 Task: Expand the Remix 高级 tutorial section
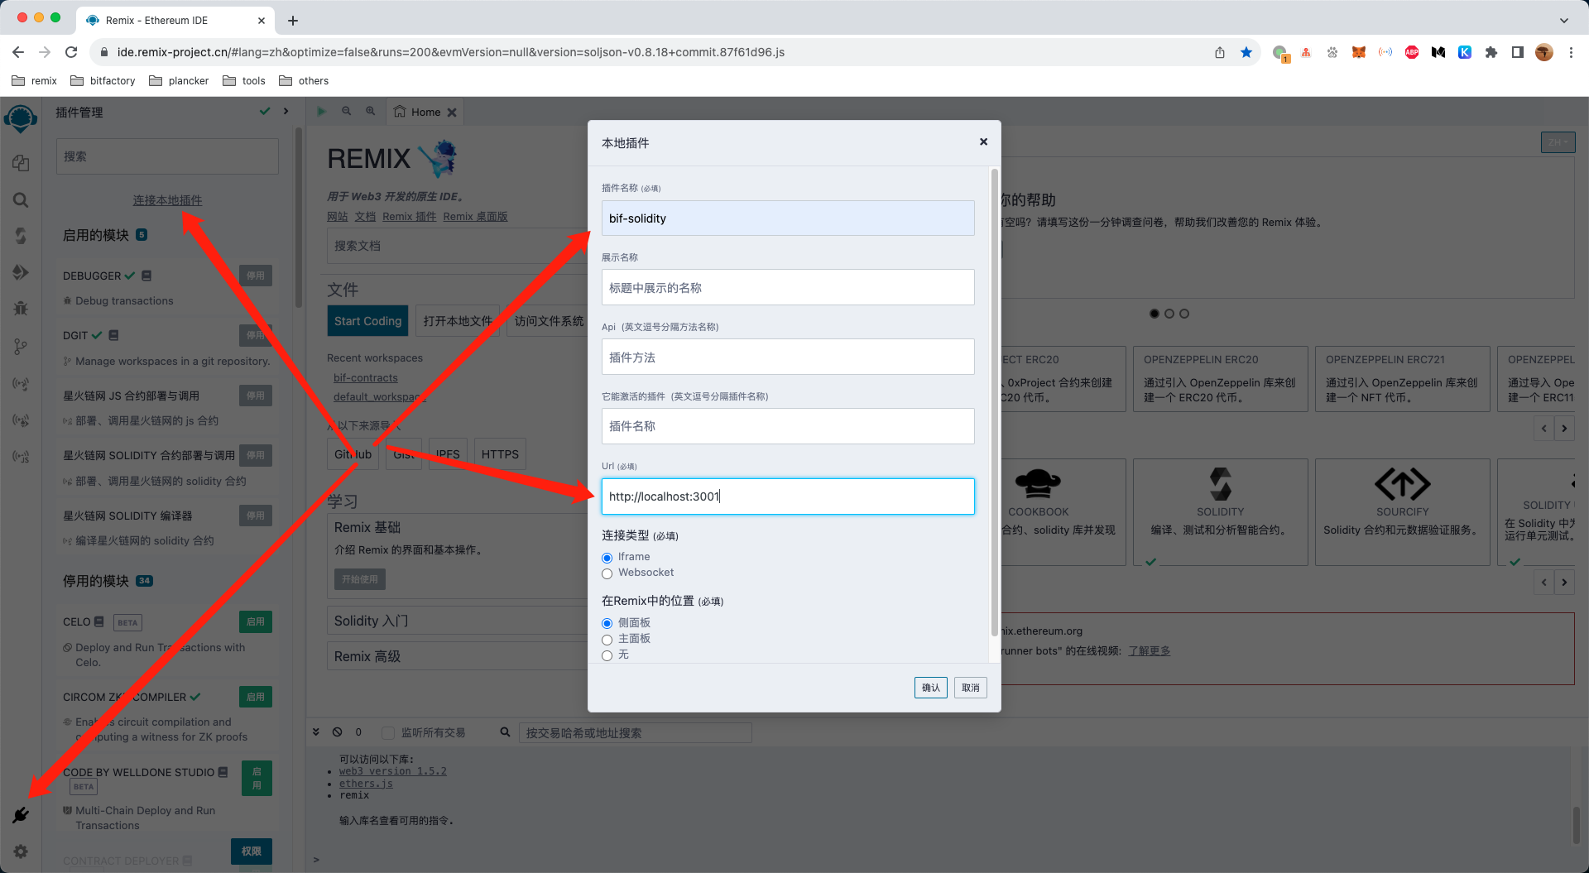point(457,656)
